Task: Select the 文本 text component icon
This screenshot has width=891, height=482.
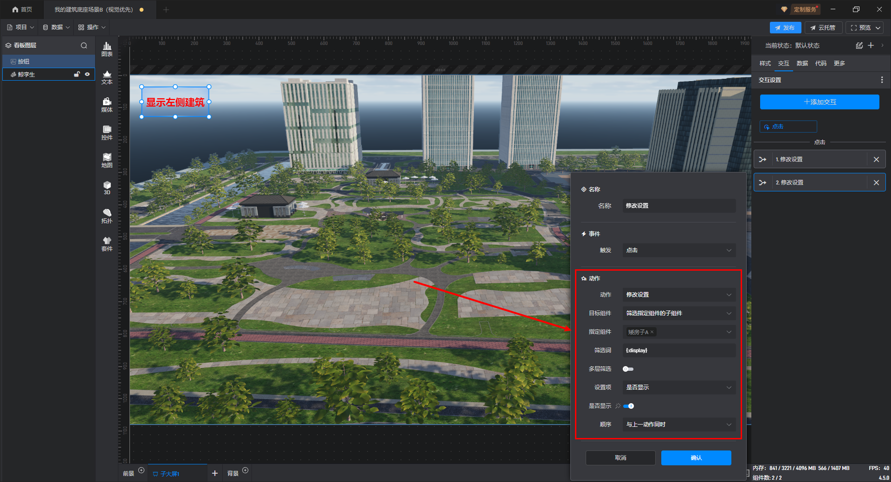Action: 107,77
